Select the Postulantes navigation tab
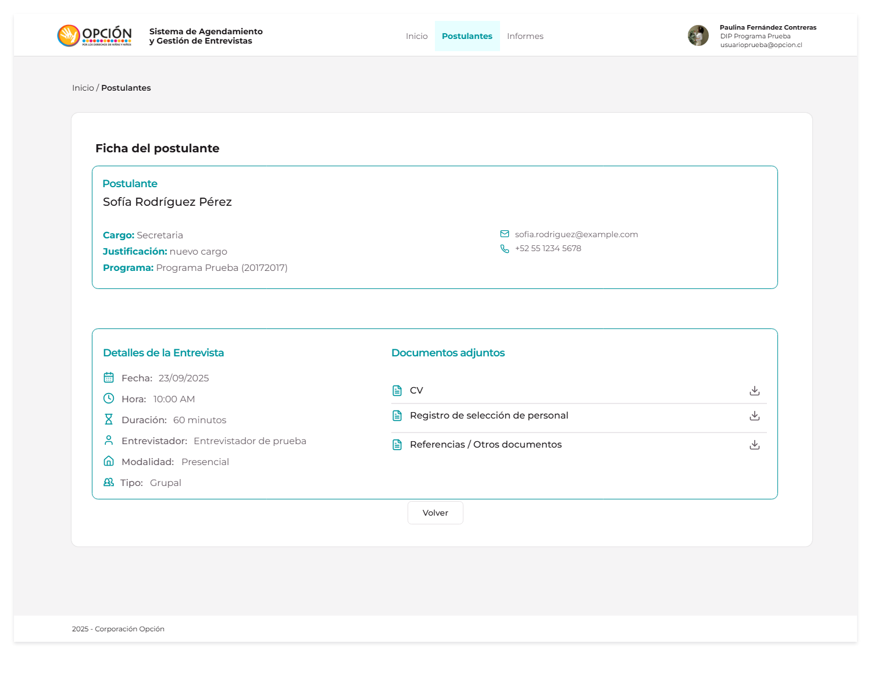The height and width of the screenshot is (679, 871). (467, 36)
